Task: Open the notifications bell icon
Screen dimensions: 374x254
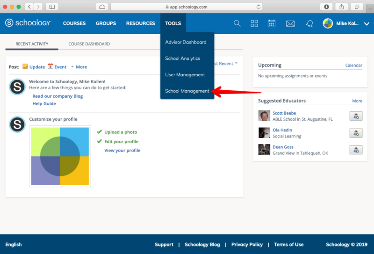Action: coord(309,23)
